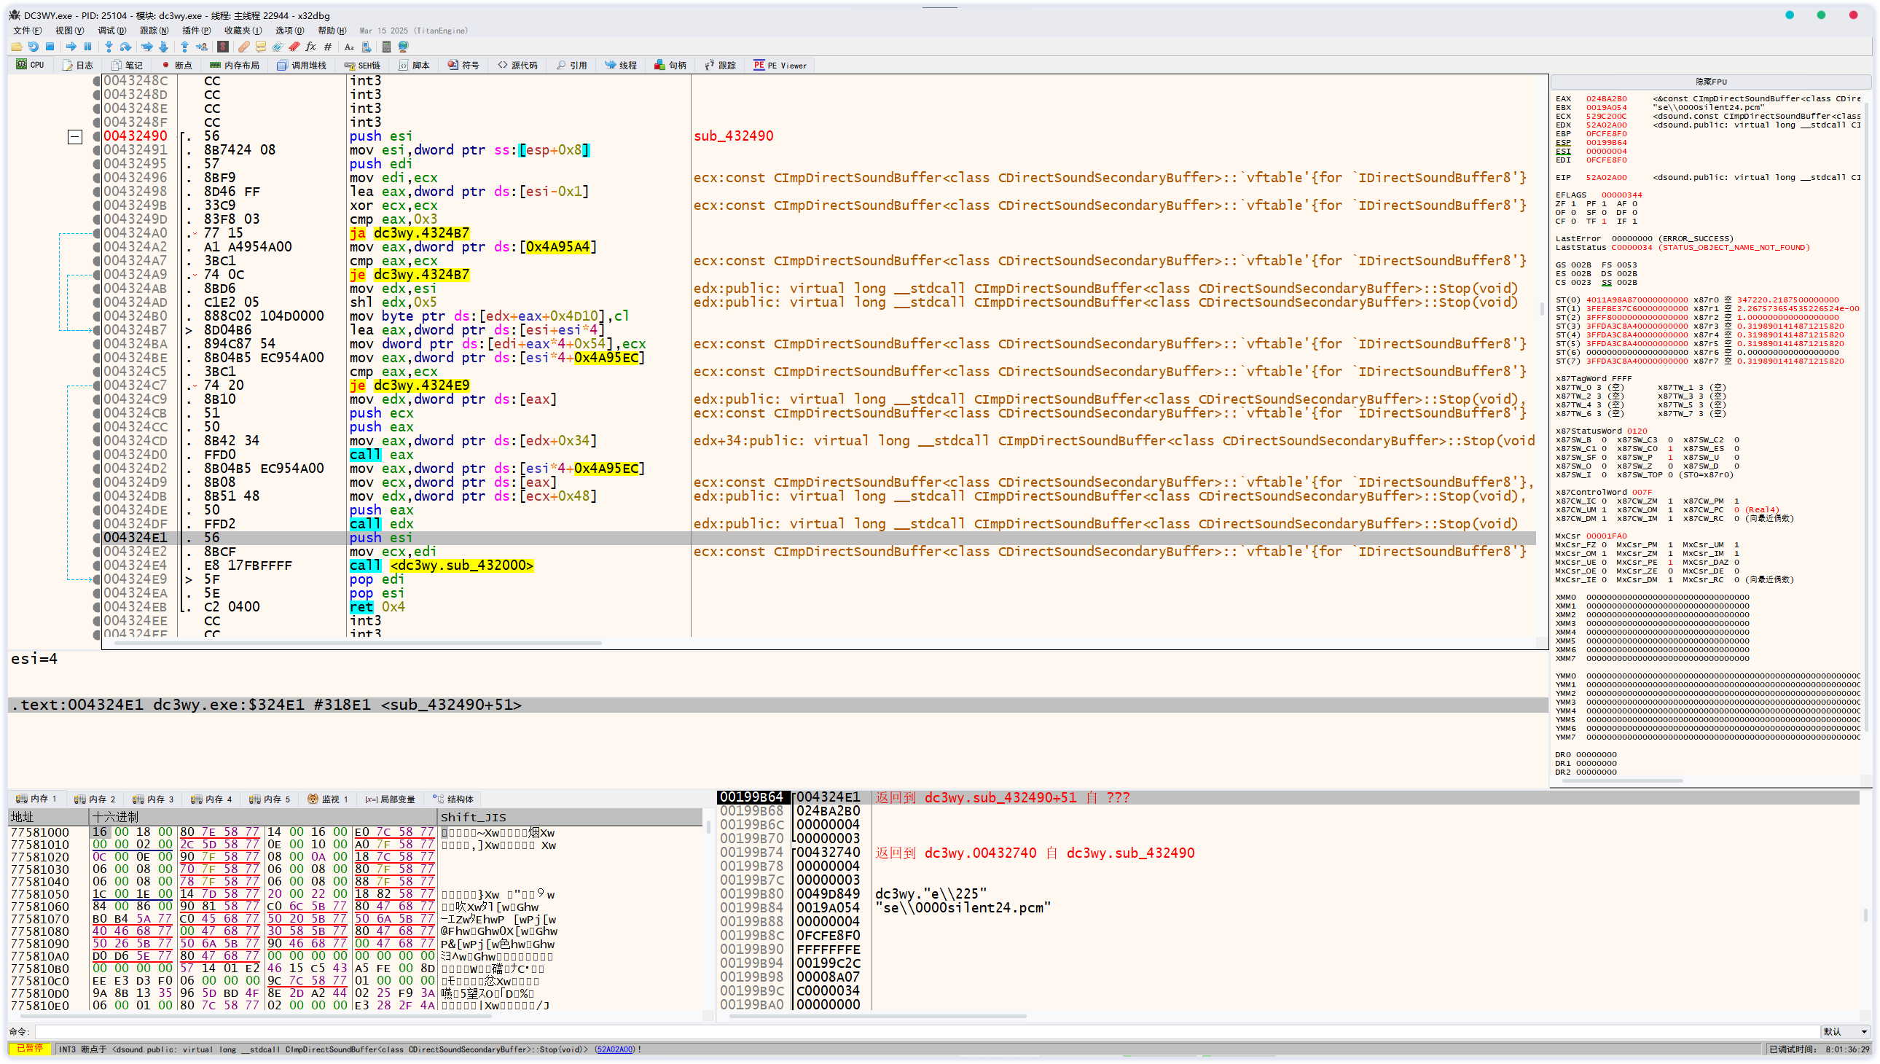The height and width of the screenshot is (1064, 1880).
Task: Collapse sub_432490 function with minus box
Action: coord(74,137)
